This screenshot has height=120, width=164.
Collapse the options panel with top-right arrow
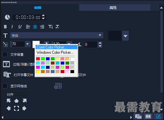161,8
